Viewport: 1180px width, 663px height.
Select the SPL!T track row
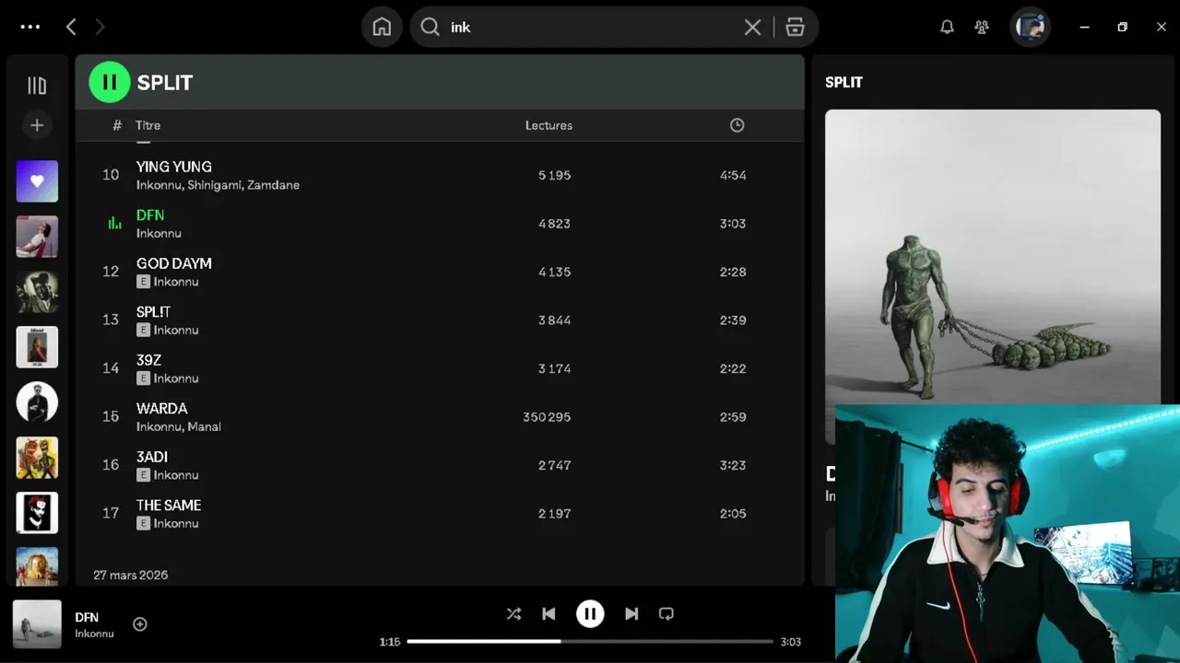(x=440, y=320)
